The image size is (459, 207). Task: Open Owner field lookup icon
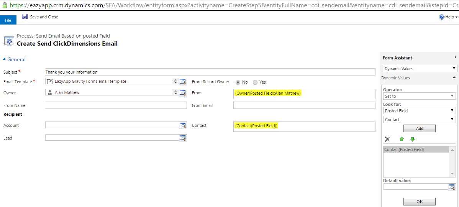point(183,92)
